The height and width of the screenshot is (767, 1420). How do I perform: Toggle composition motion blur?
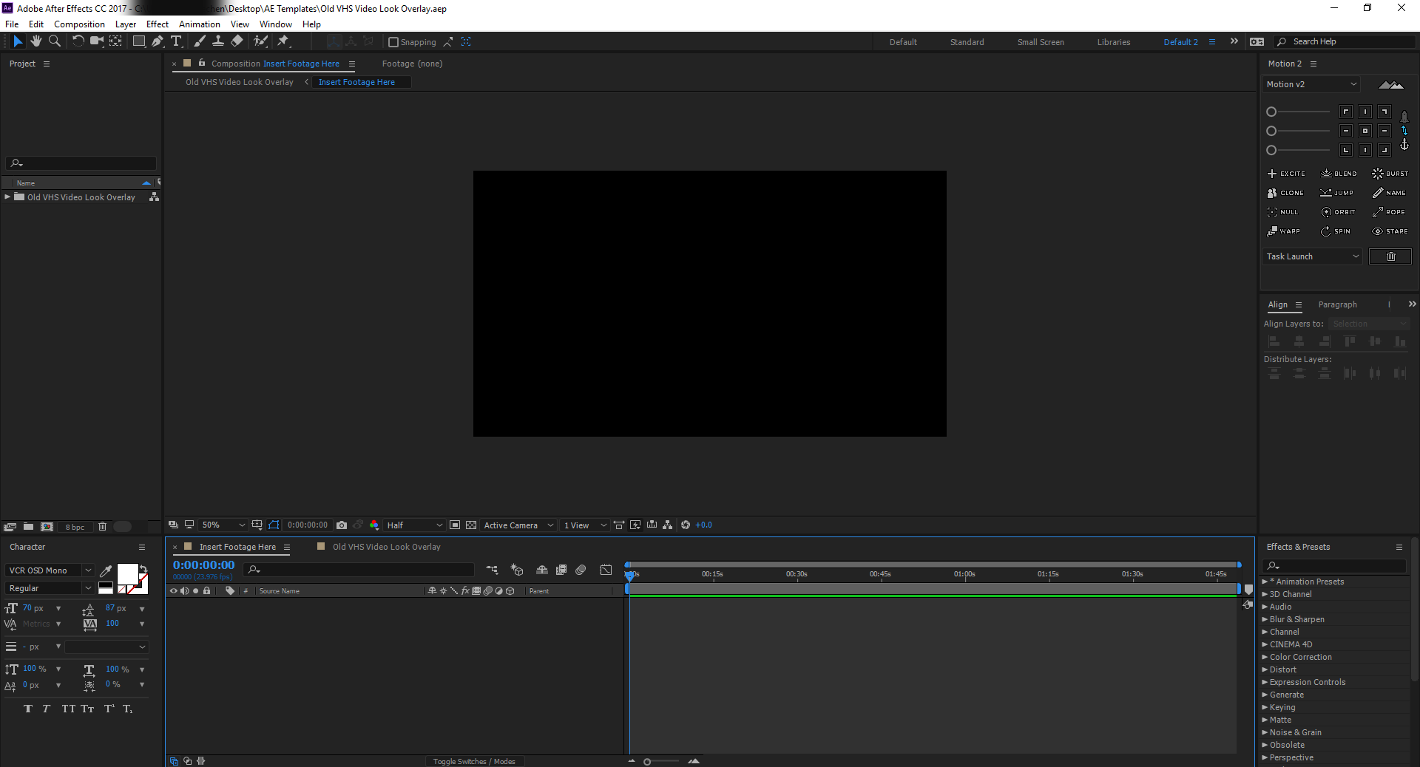(x=581, y=570)
